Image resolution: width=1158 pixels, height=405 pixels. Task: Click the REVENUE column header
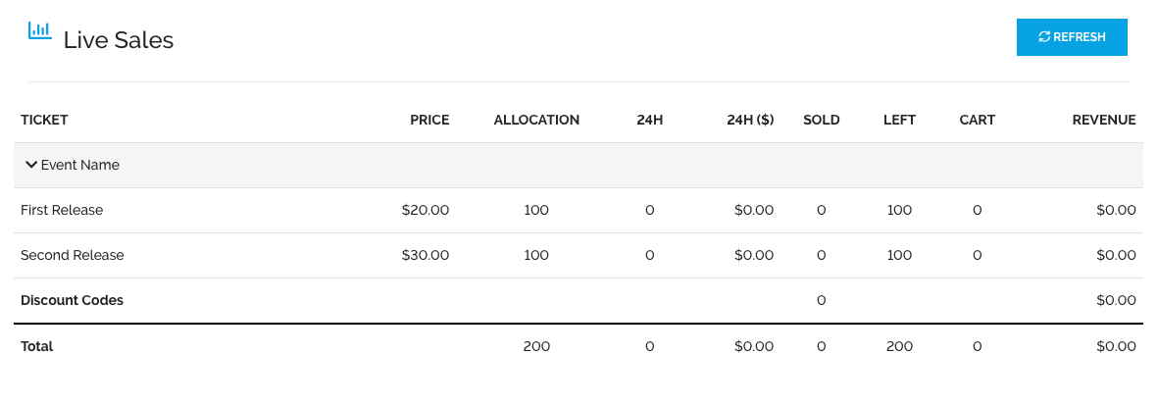[x=1103, y=120]
